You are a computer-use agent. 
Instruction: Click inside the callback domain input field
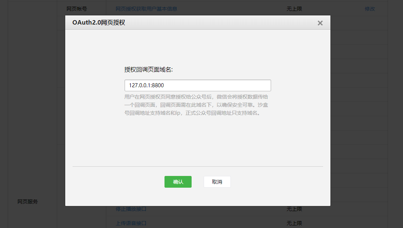pyautogui.click(x=198, y=85)
